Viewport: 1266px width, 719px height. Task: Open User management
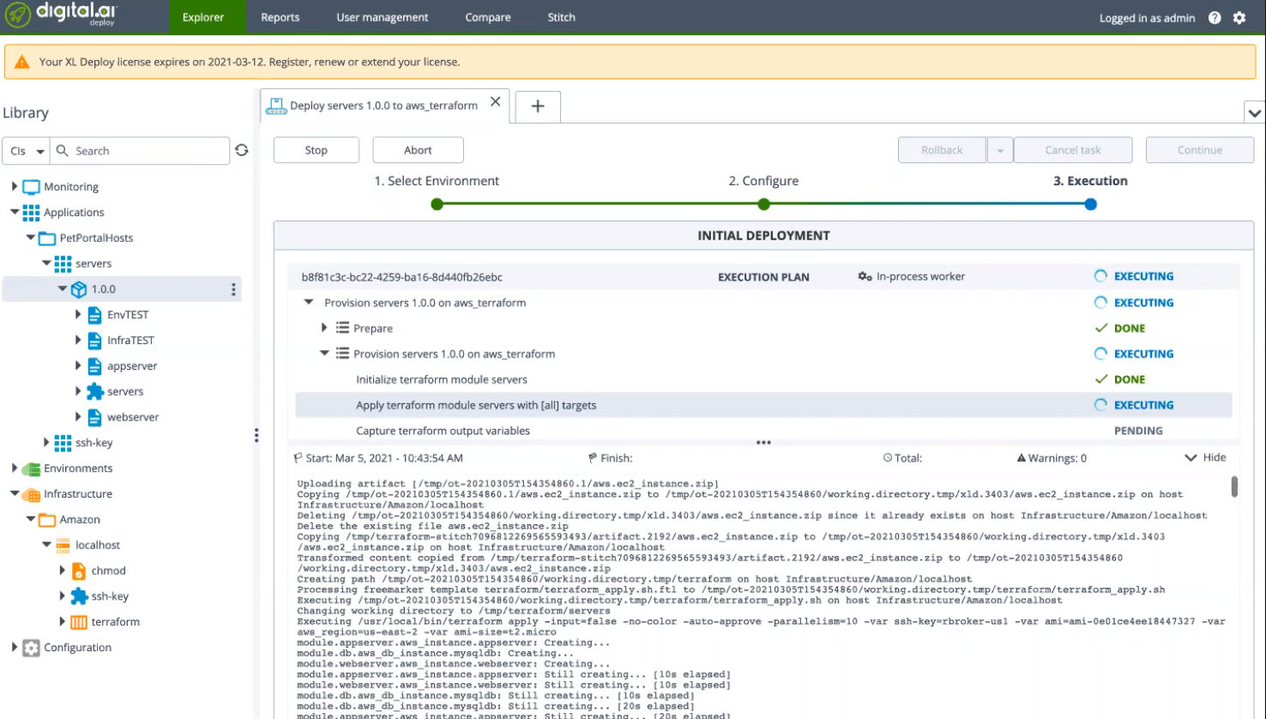coord(383,17)
